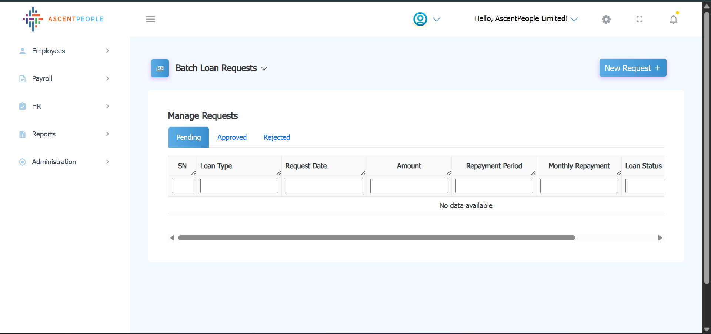Click the user profile avatar icon
711x334 pixels.
coord(420,19)
